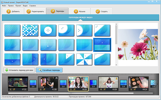Open the Создать tab with checkmark

click(101, 11)
